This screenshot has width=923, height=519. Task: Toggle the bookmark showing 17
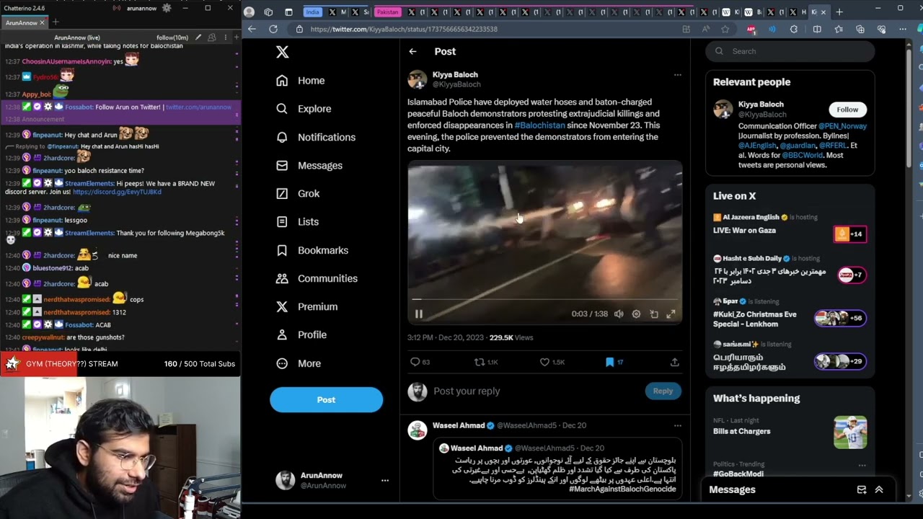coord(609,362)
